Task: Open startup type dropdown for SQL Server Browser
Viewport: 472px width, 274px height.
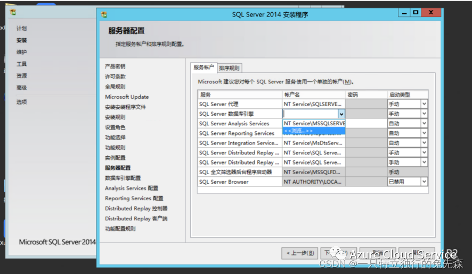Action: coord(424,182)
